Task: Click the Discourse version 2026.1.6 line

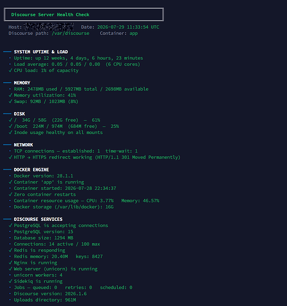Action: click(50, 294)
